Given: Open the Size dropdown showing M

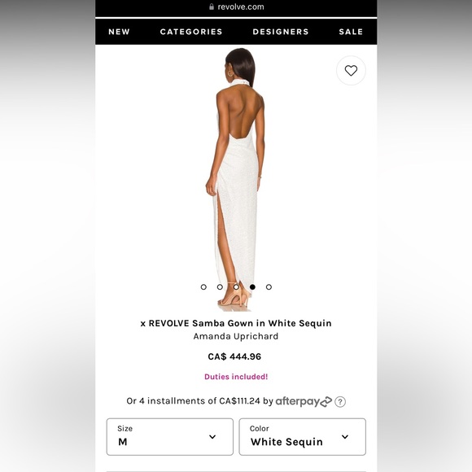Looking at the screenshot, I should click(170, 436).
